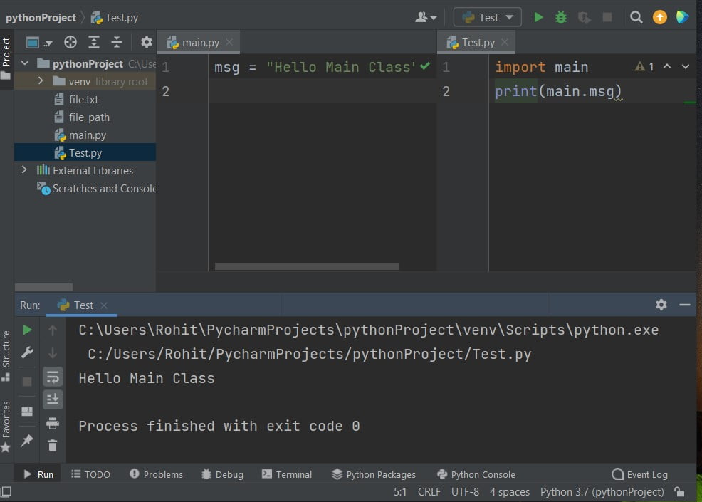Click the horizontal scrollbar under main.py

(x=306, y=266)
